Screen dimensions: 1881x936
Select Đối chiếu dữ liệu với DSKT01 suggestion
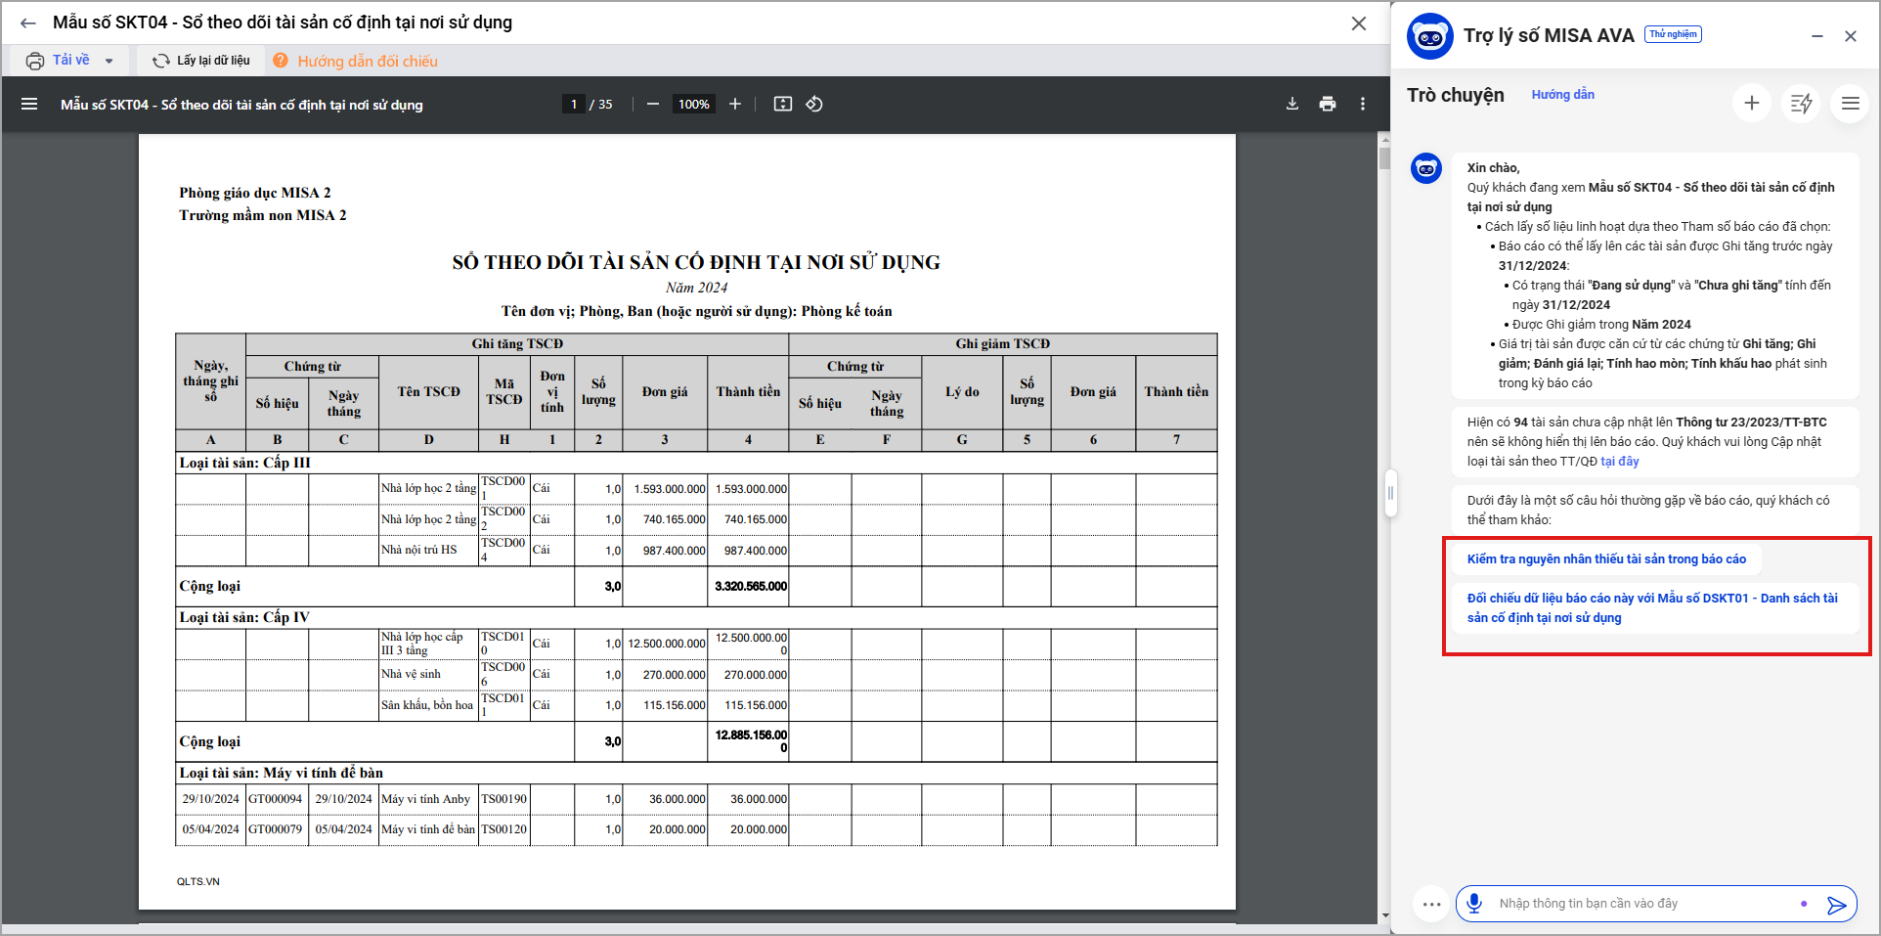click(1654, 608)
